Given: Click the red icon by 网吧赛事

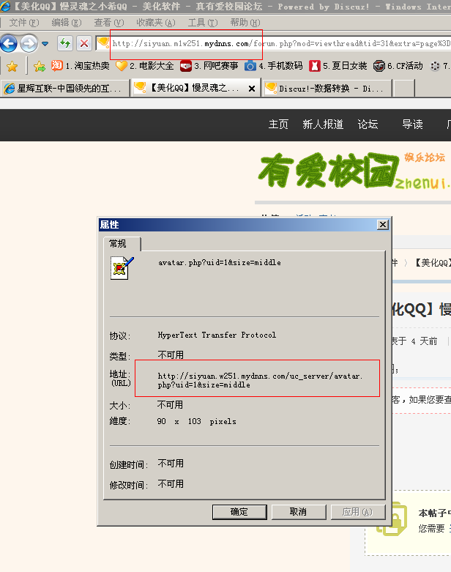Looking at the screenshot, I should click(186, 66).
